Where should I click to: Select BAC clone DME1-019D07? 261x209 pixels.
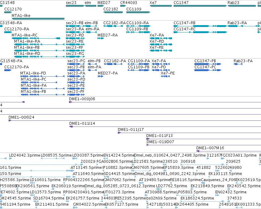click(160, 142)
